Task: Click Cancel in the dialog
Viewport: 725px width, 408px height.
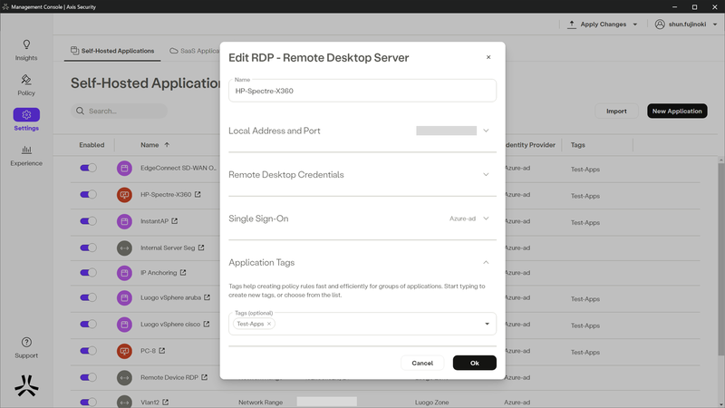Action: pyautogui.click(x=422, y=363)
